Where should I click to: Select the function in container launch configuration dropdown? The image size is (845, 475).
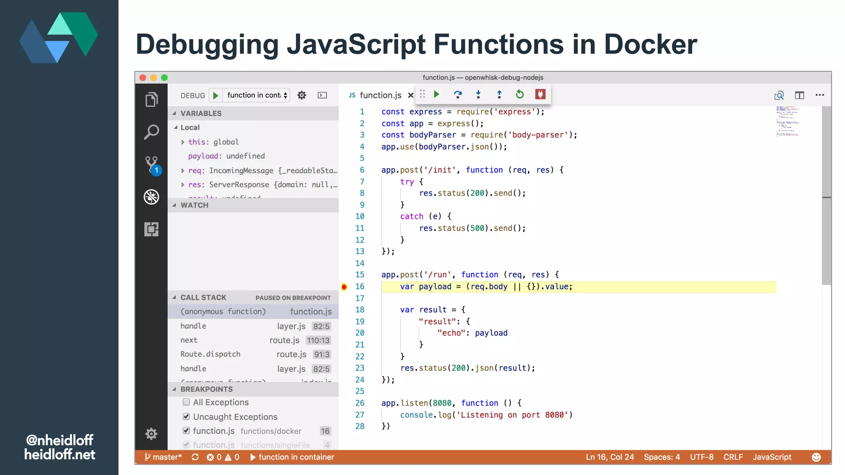(256, 95)
